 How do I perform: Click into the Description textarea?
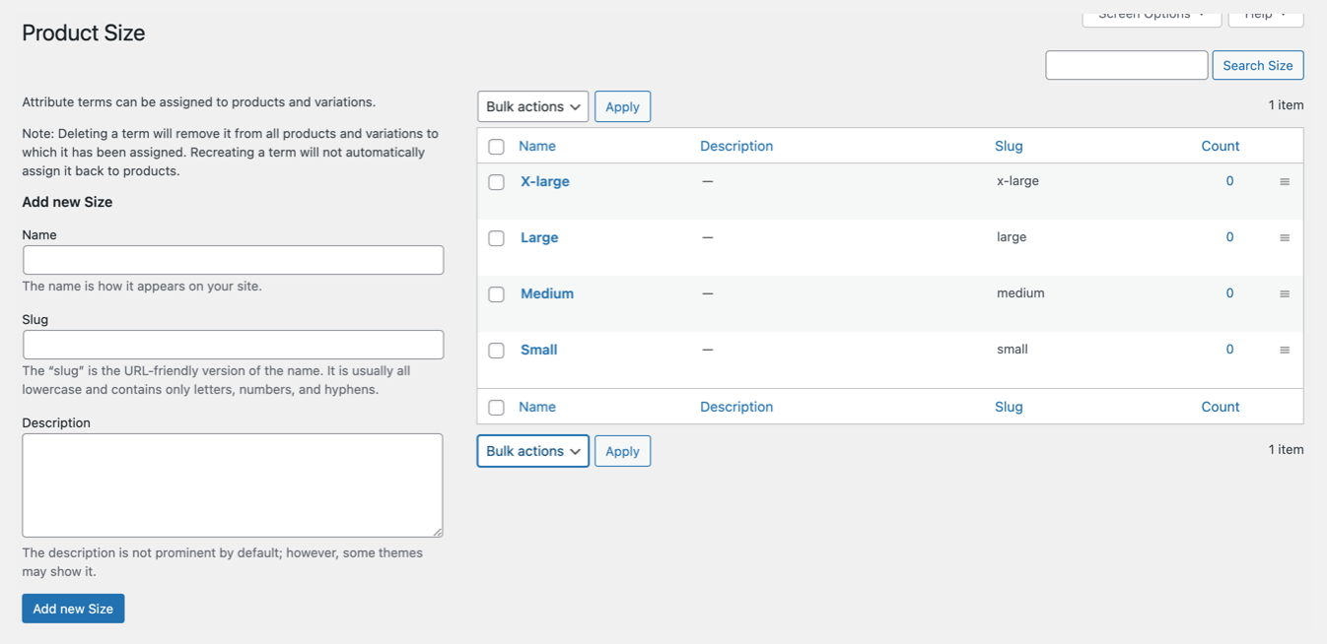click(233, 484)
